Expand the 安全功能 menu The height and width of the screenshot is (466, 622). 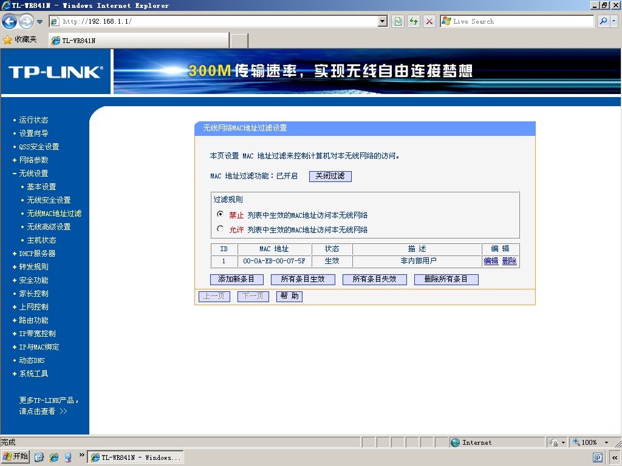[x=33, y=280]
